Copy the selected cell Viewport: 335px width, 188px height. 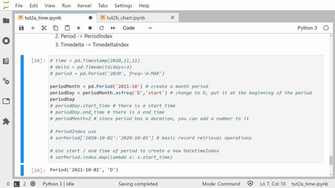pos(55,28)
